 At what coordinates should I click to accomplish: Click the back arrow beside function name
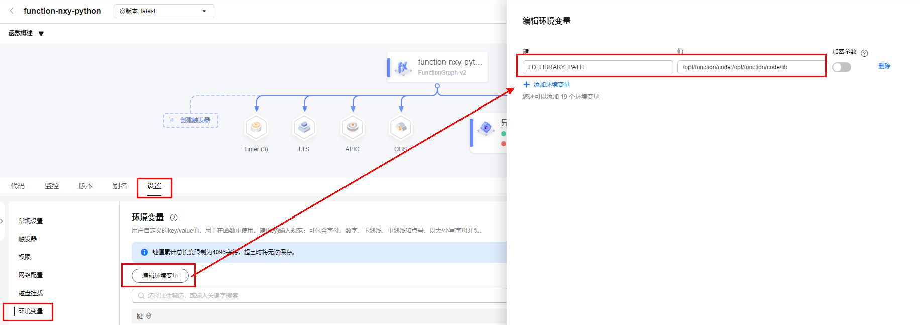(12, 11)
